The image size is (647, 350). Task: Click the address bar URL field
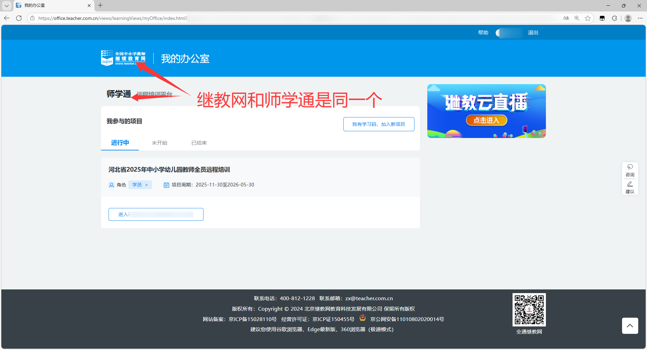[x=270, y=18]
